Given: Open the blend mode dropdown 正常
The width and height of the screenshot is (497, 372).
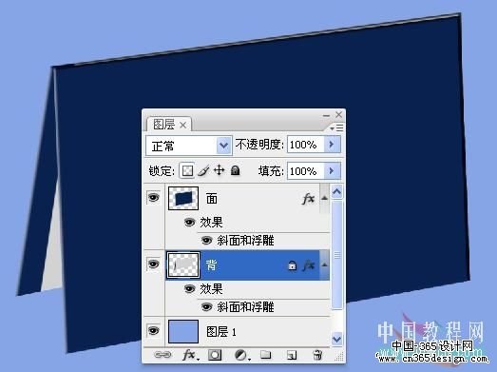Looking at the screenshot, I should tap(189, 146).
